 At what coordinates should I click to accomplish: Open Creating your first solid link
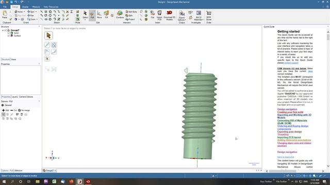pyautogui.click(x=290, y=112)
